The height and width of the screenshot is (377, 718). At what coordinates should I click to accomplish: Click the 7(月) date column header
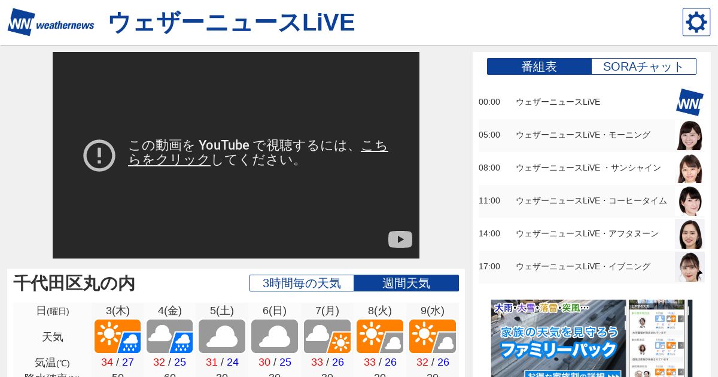pos(327,311)
